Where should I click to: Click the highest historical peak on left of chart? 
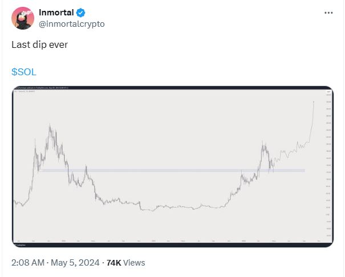[x=50, y=125]
